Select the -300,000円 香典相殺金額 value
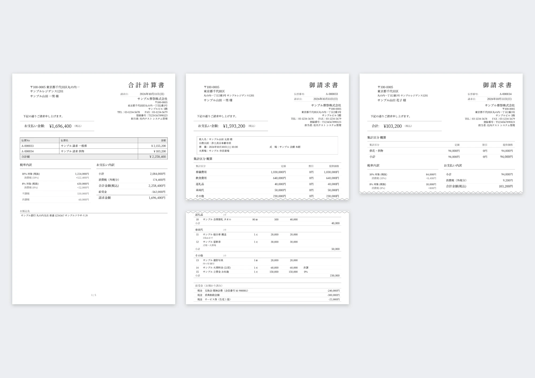Screen dimensions: 535x378 pos(333,295)
